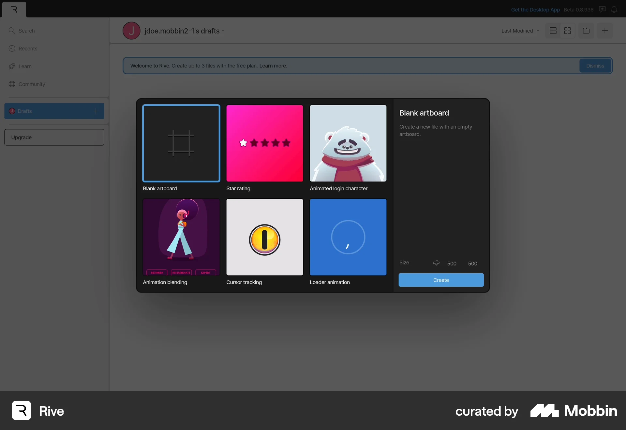The width and height of the screenshot is (626, 430).
Task: Edit the width value of 500
Action: pos(452,263)
